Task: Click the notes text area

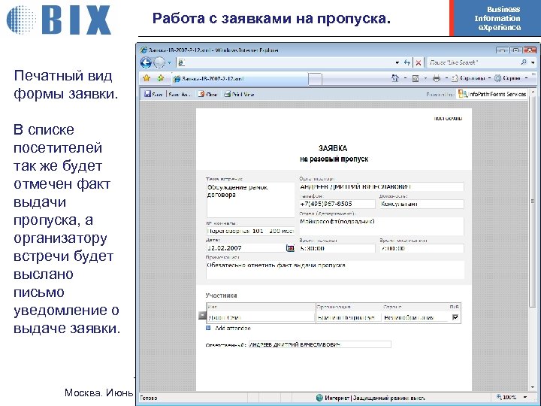Action: [335, 270]
